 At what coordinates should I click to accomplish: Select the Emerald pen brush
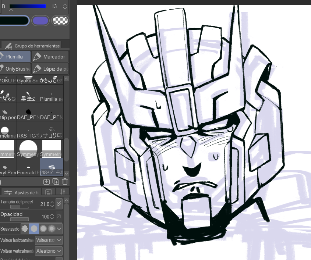(x=28, y=167)
